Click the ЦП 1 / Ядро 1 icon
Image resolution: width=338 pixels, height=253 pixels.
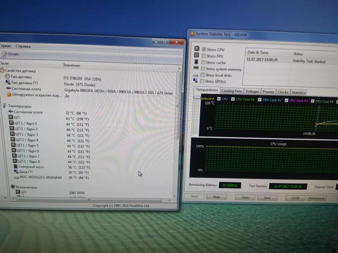(x=11, y=123)
